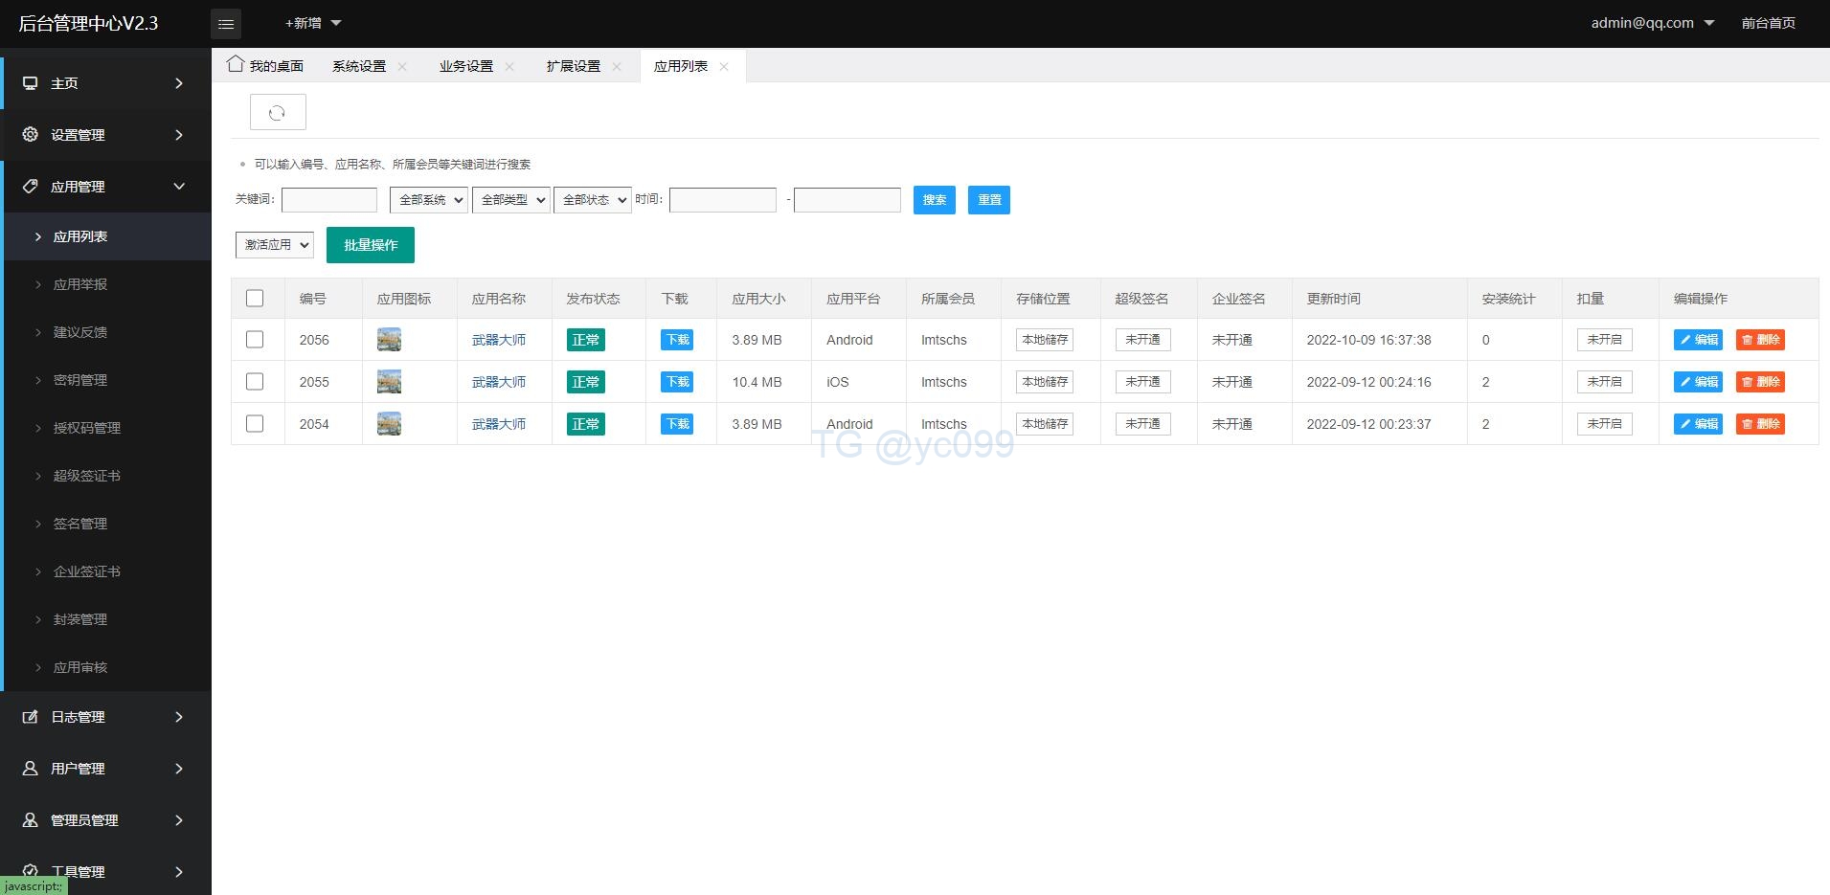Click the 用户管理 person icon
This screenshot has height=895, width=1830.
[x=31, y=768]
